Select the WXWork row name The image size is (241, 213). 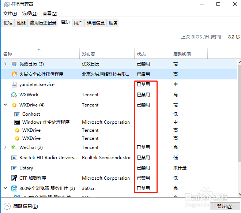29,95
